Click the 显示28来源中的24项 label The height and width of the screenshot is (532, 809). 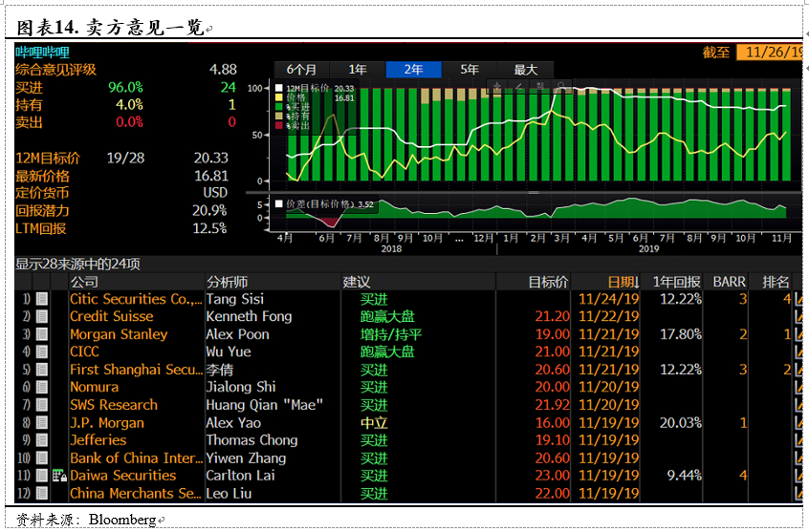pos(77,264)
